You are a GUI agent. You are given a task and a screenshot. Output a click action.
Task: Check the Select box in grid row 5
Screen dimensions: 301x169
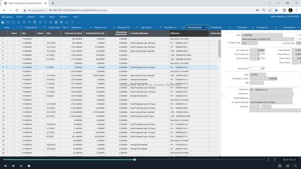click(x=14, y=55)
